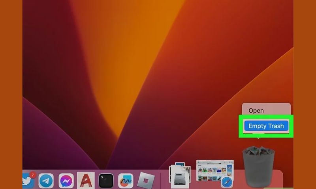Click the Dock separator line
This screenshot has height=189, width=316.
pyautogui.click(x=161, y=180)
